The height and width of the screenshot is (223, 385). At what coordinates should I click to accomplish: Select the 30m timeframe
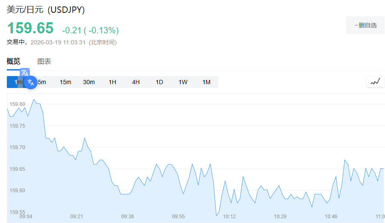(x=89, y=82)
